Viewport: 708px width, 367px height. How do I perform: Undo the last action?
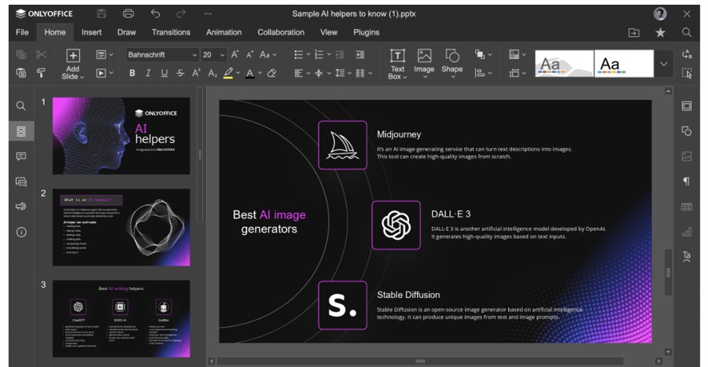(x=155, y=14)
